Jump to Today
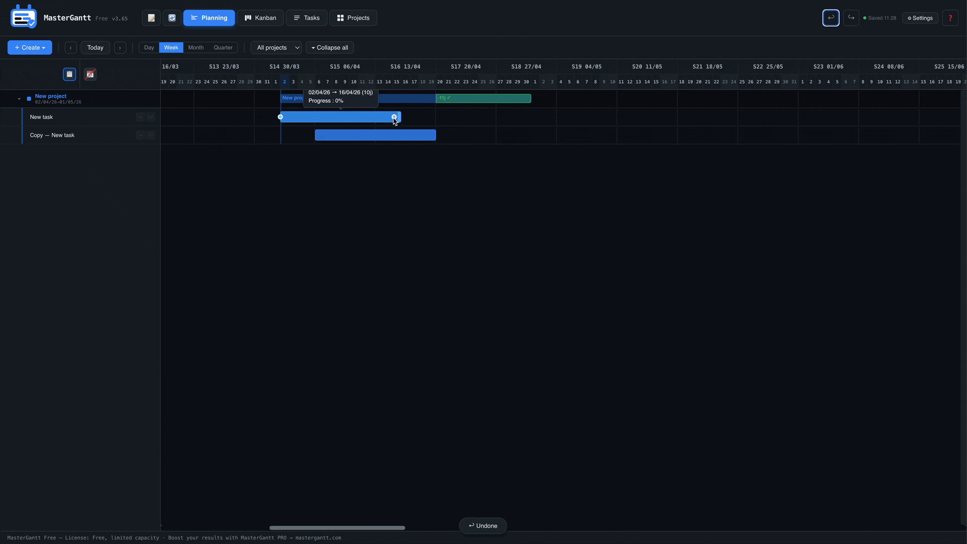The height and width of the screenshot is (544, 967). pyautogui.click(x=95, y=48)
